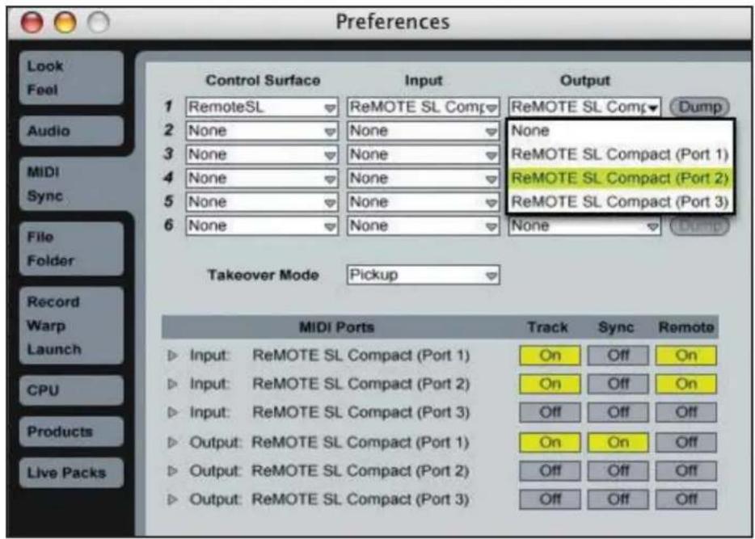Expand Output ReMOTE SL Compact (Port 2)

point(173,470)
